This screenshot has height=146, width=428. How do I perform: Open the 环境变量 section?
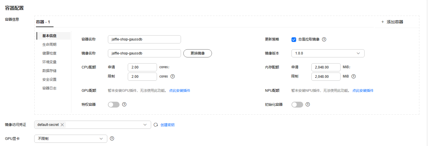point(49,62)
